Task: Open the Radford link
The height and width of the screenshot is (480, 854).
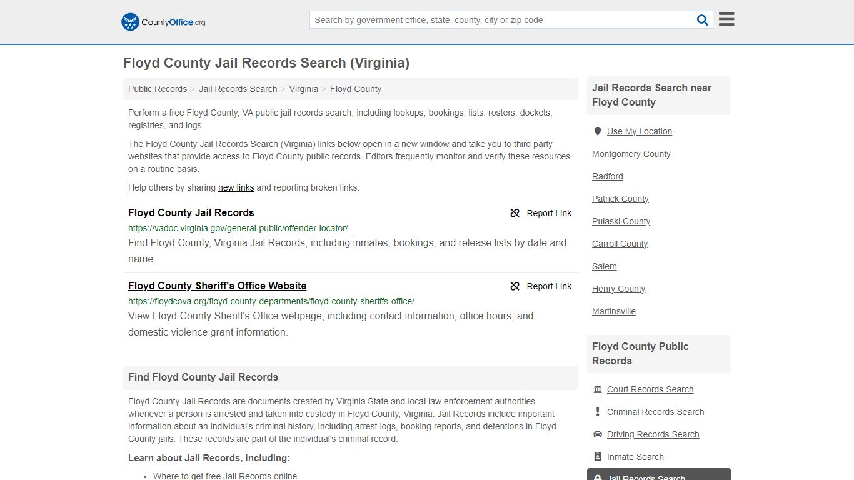Action: pos(608,176)
